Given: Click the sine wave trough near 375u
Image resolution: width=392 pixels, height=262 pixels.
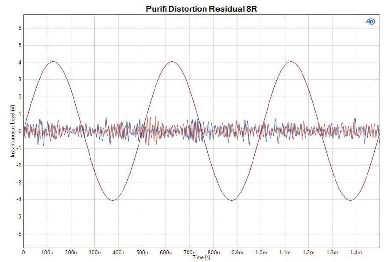Looking at the screenshot, I should click(112, 200).
